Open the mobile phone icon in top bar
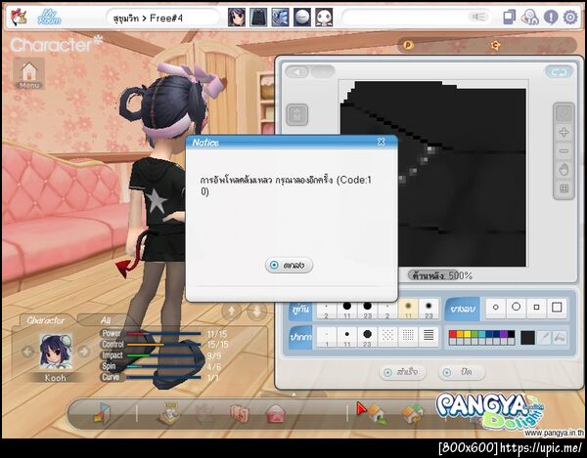Image resolution: width=587 pixels, height=458 pixels. pos(509,18)
